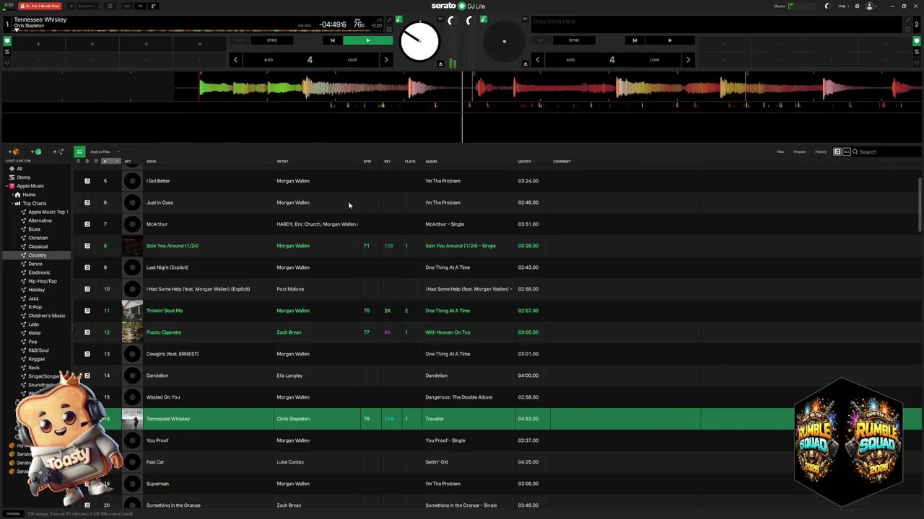The height and width of the screenshot is (519, 924).
Task: Open the Prepare panel tab
Action: coord(800,151)
